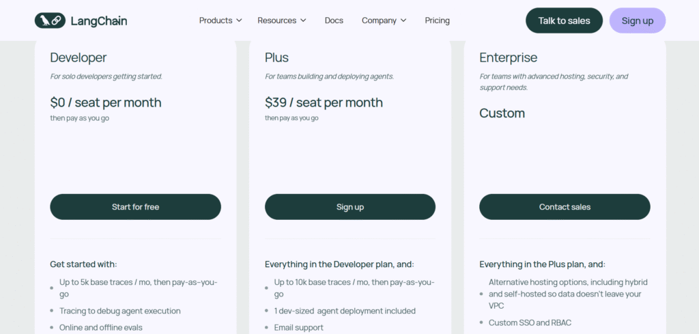
Task: Click the Talk to sales button
Action: point(564,20)
